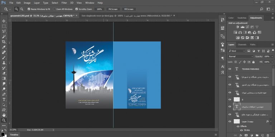Screen dimensions: 275x137
Task: Select the Hand tool
Action: click(4, 115)
